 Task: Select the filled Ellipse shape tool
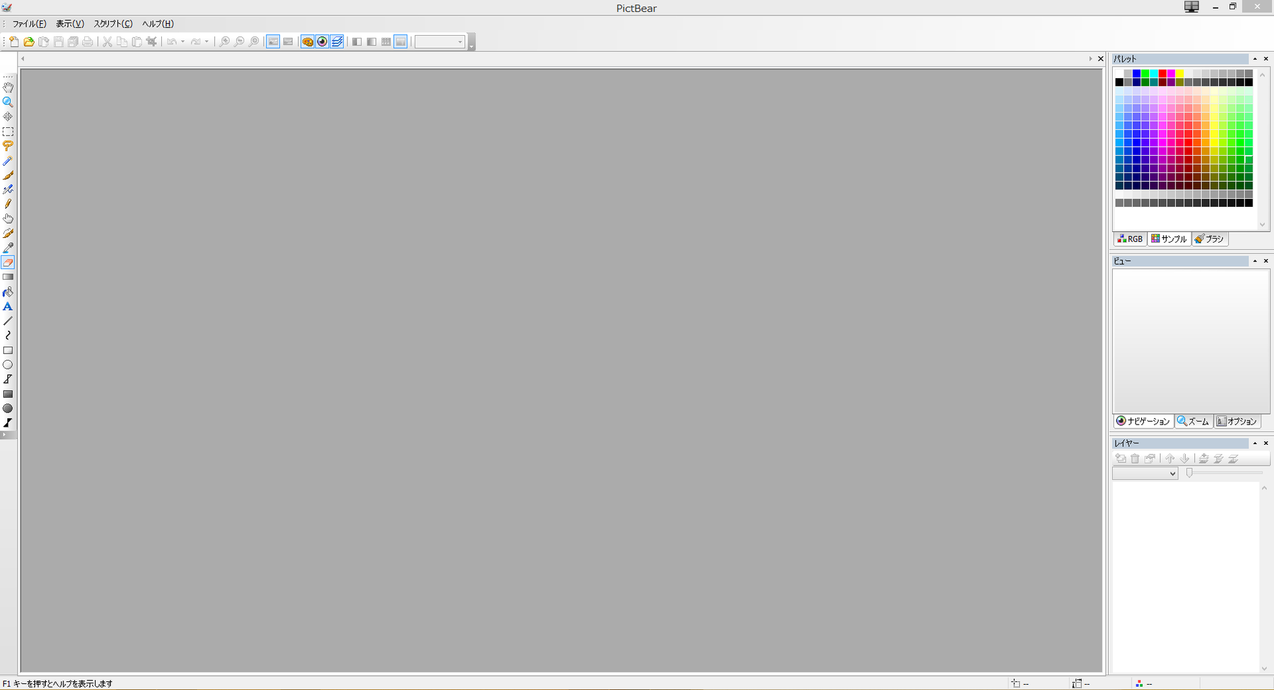point(8,408)
